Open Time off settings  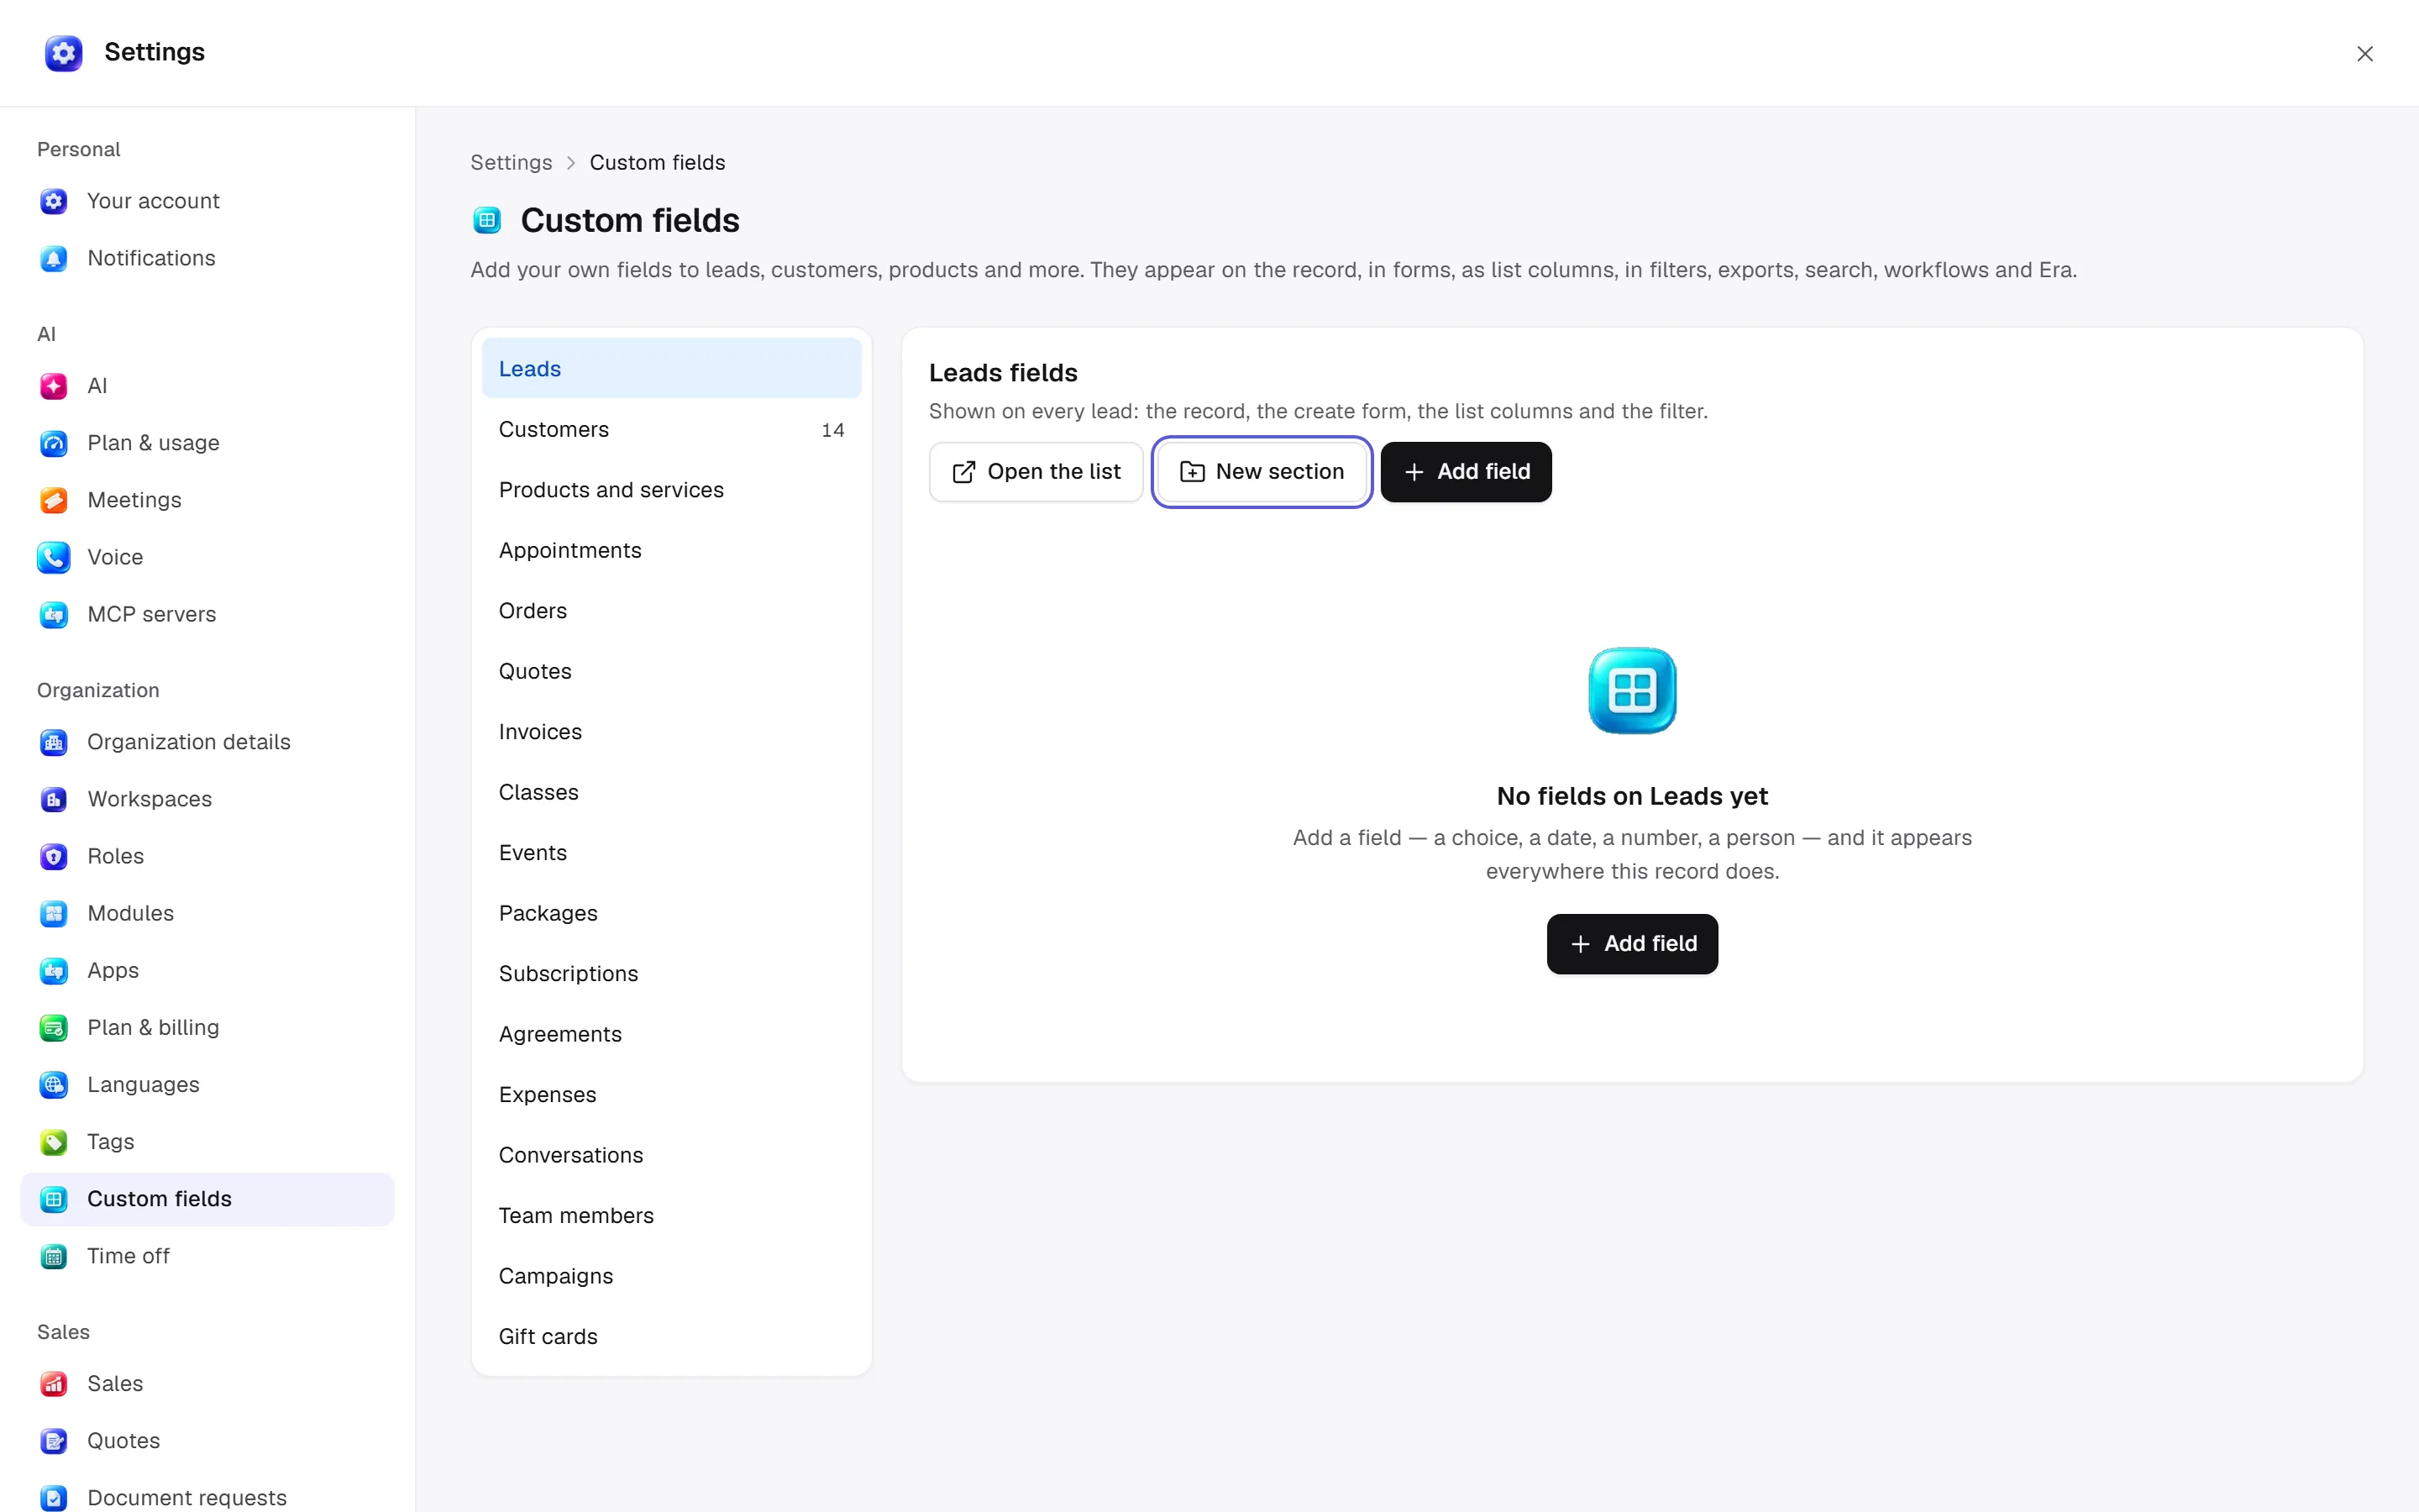tap(208, 1256)
